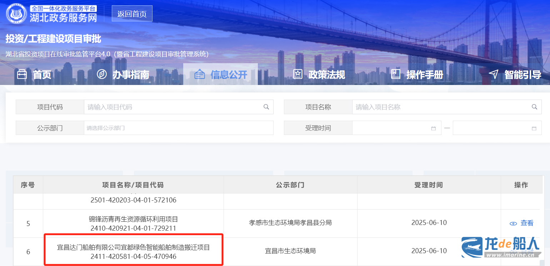This screenshot has width=550, height=266.
Task: Focus the 项目名称 input field
Action: [441, 107]
